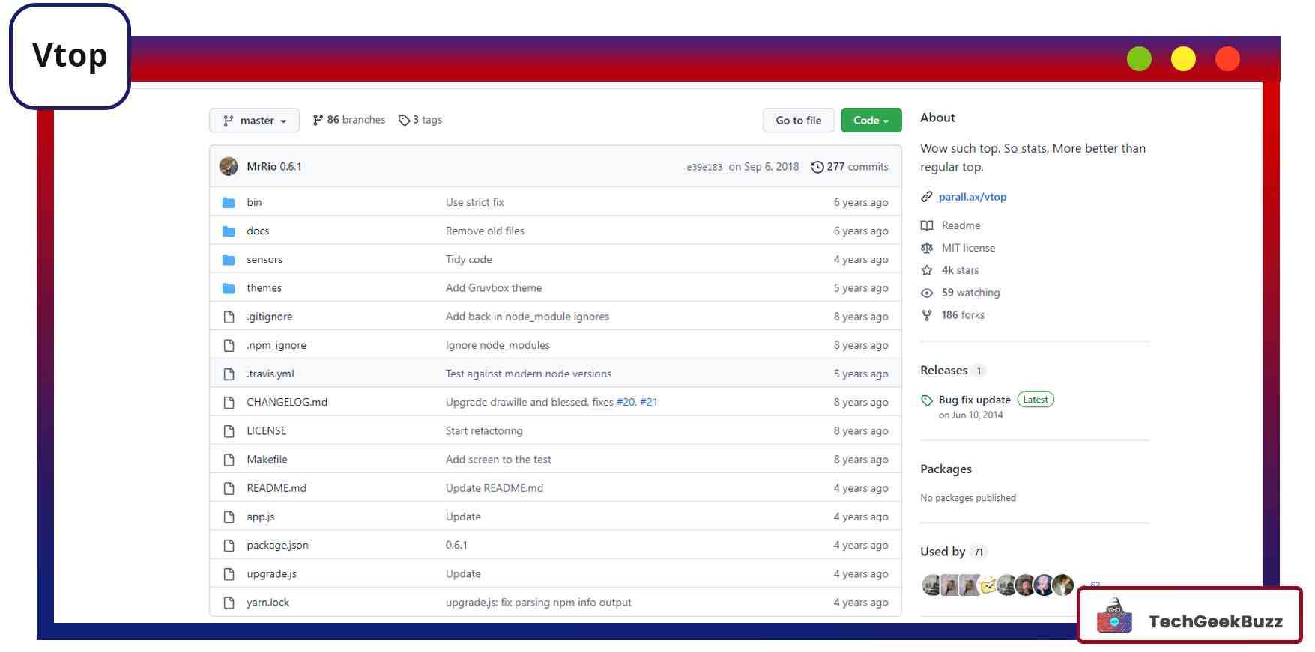Click the star icon beside 4k stars
1315x652 pixels.
click(927, 270)
